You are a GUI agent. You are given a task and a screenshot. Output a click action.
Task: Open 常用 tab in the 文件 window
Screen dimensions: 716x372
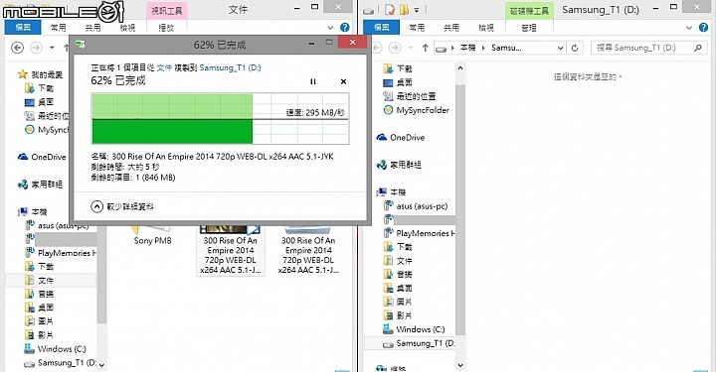click(x=58, y=28)
